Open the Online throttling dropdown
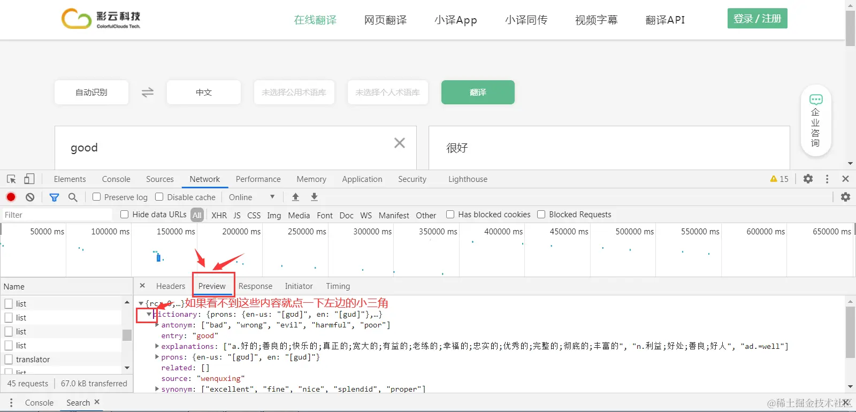The image size is (856, 412). (251, 197)
